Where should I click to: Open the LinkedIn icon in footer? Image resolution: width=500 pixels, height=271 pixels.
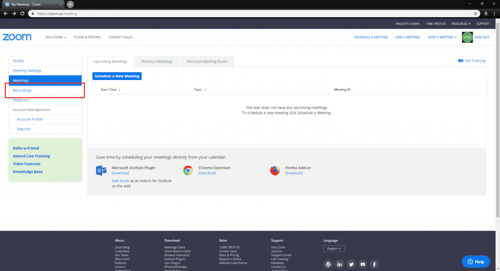[x=339, y=264]
